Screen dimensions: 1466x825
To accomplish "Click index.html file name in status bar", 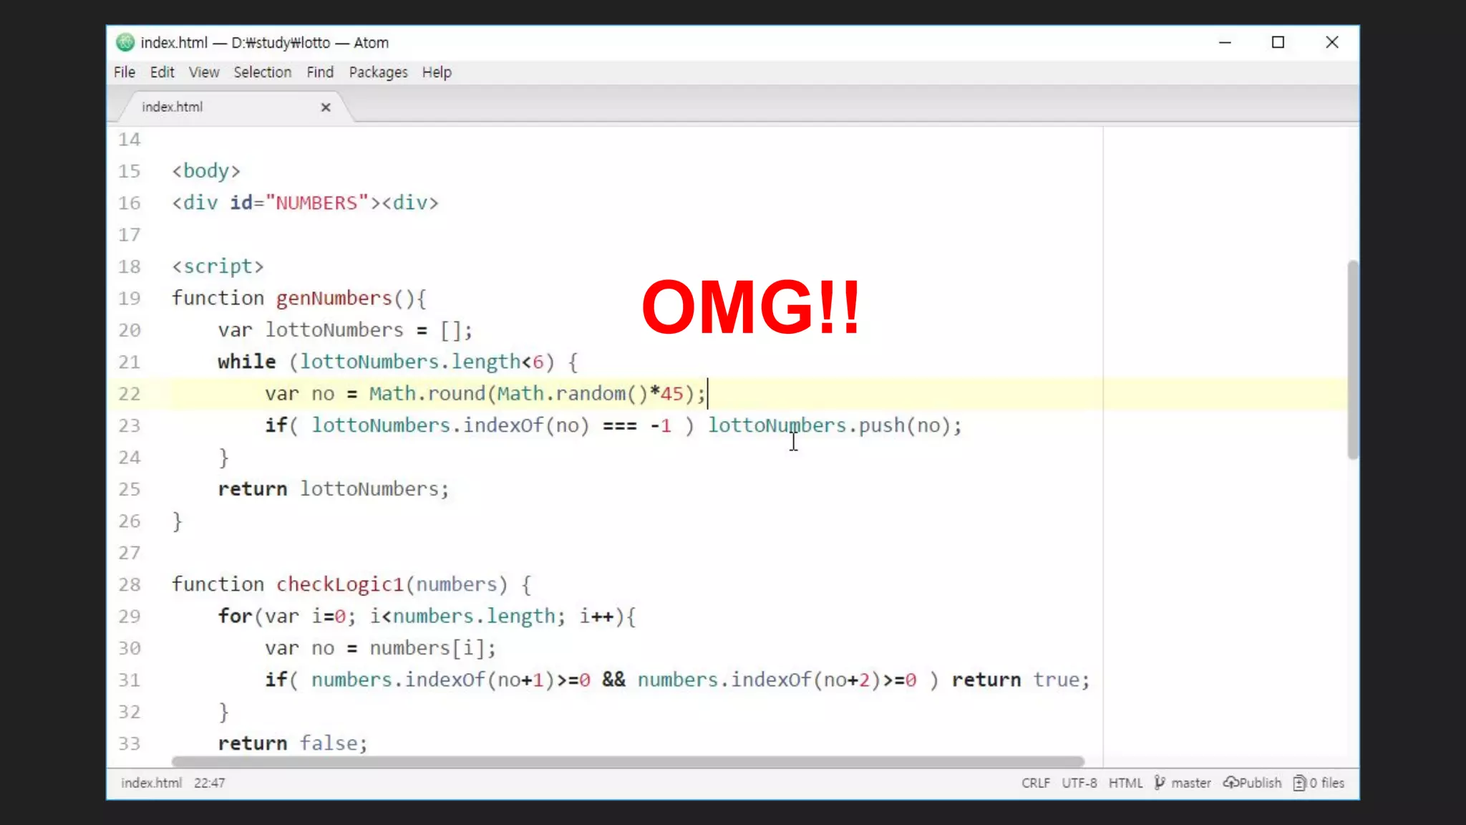I will pyautogui.click(x=151, y=783).
